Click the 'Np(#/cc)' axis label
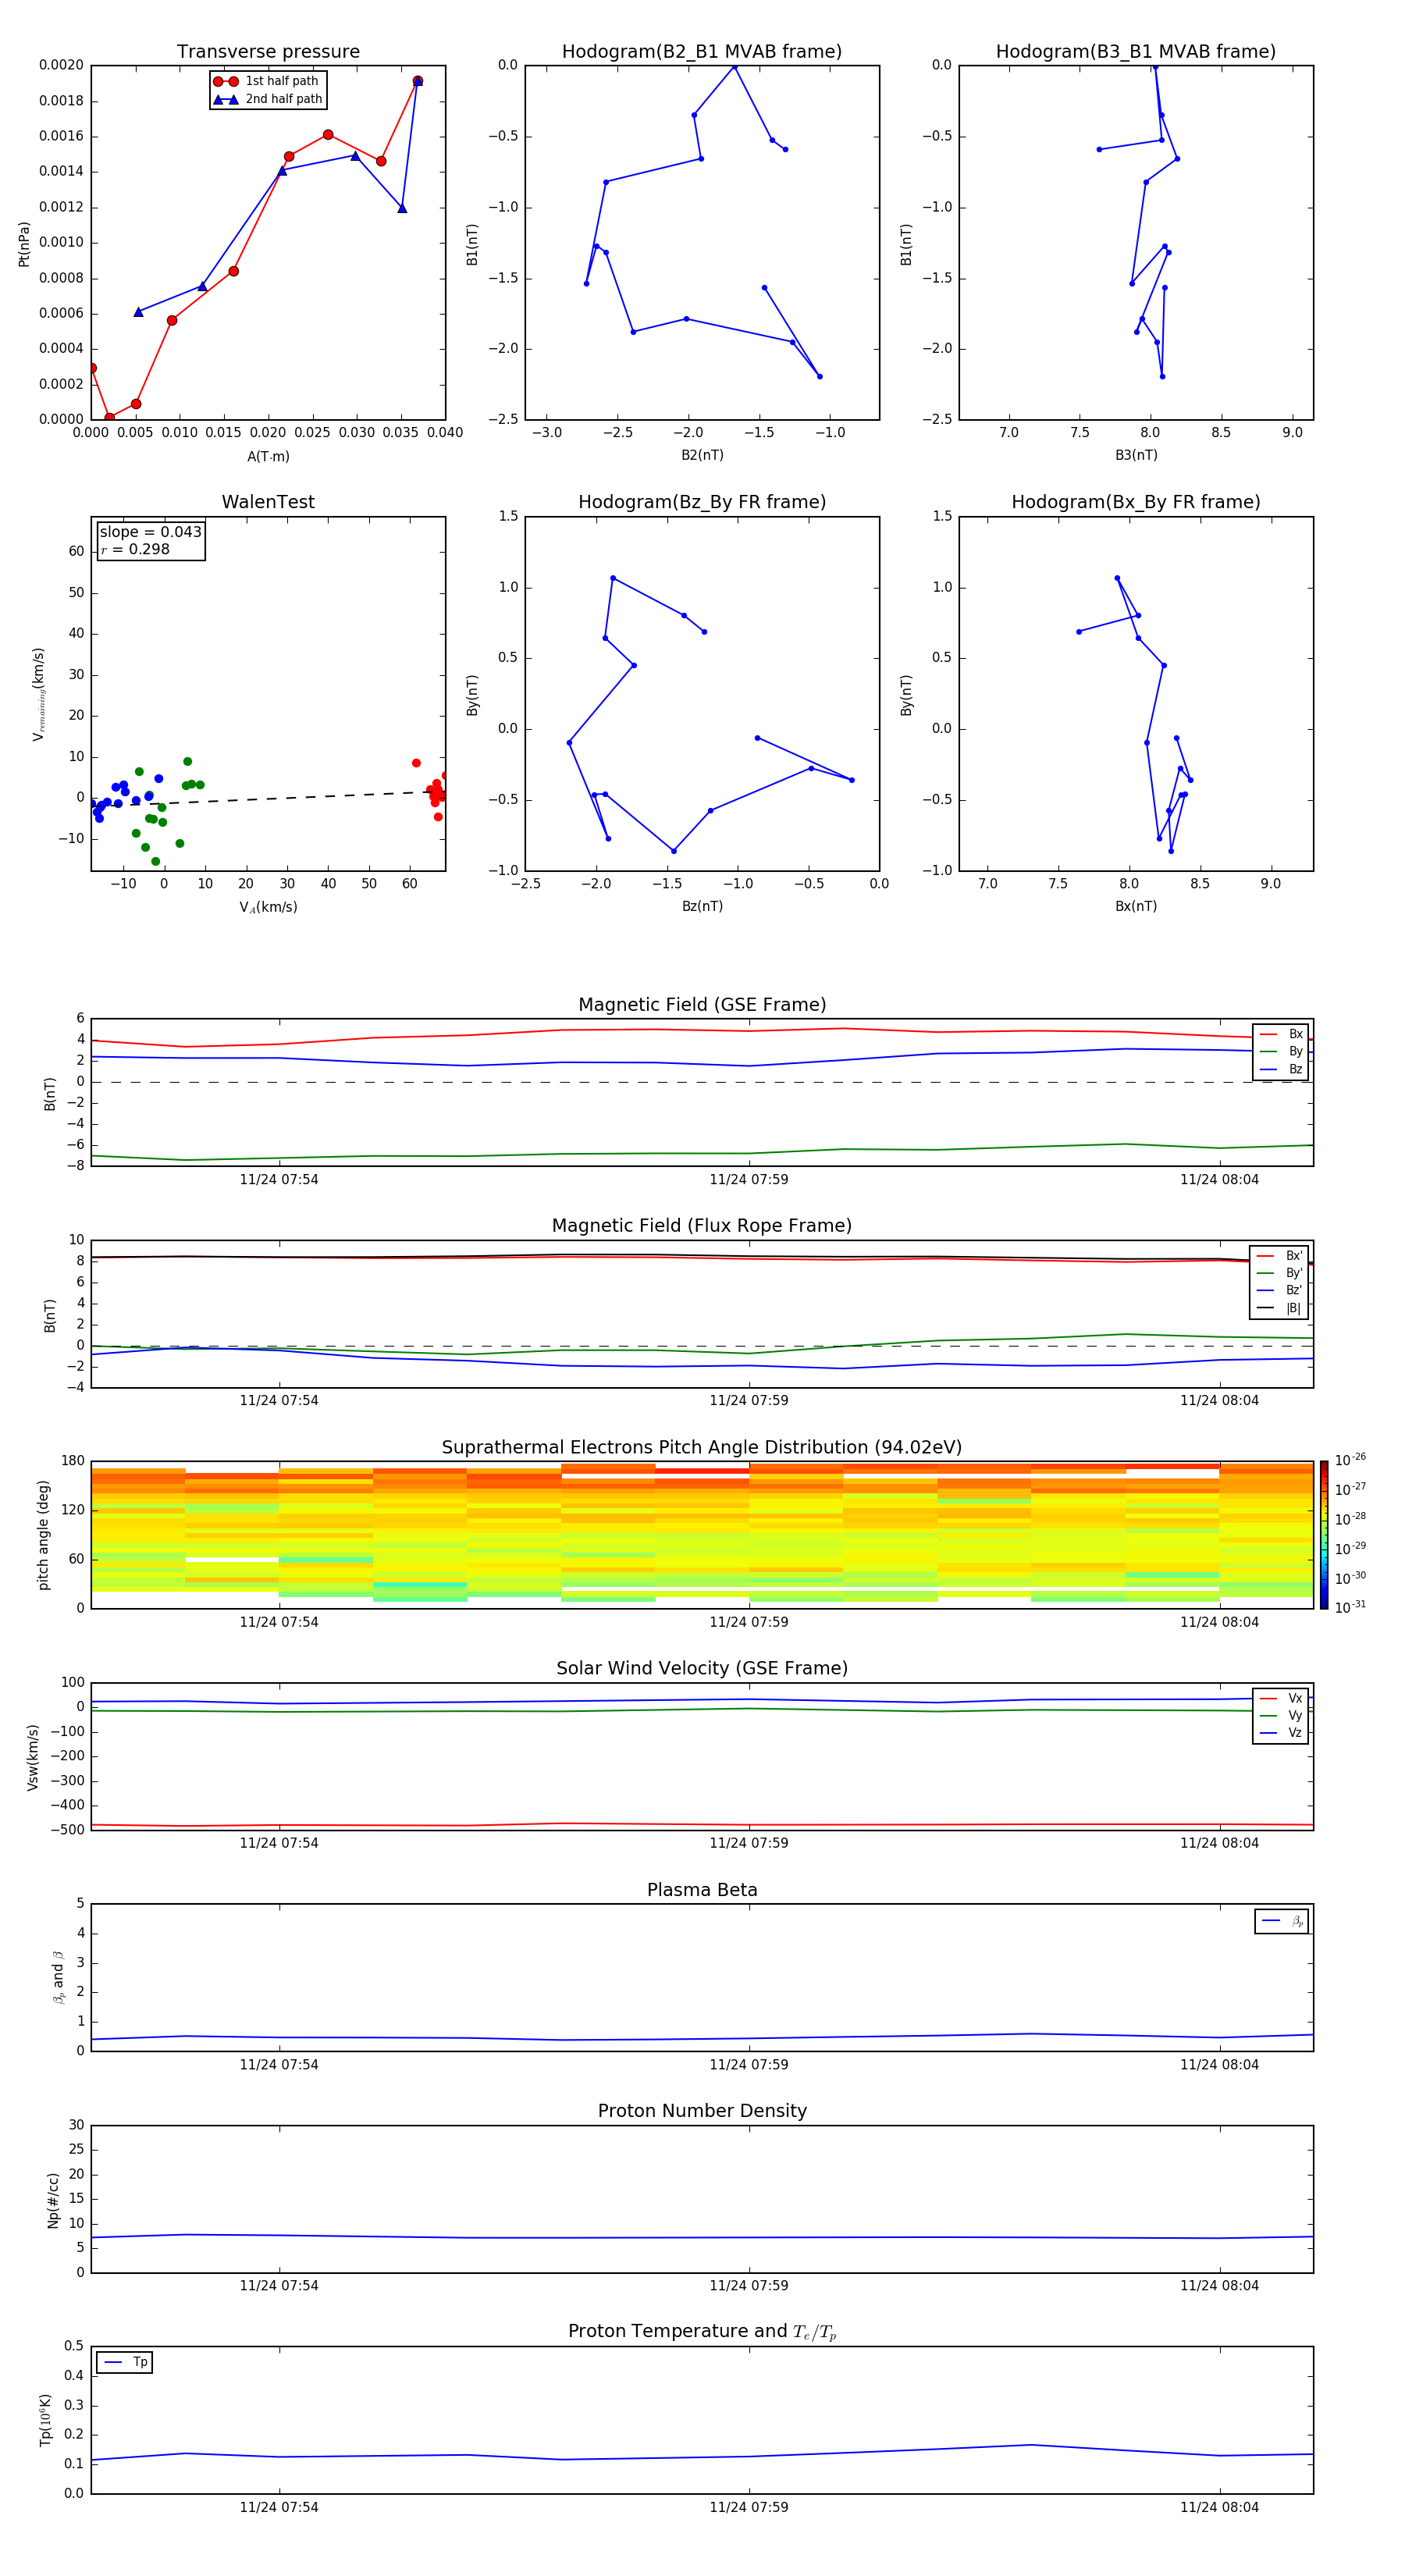1405x2576 pixels. point(53,2199)
